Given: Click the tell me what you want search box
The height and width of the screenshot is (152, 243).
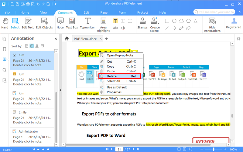Looking at the screenshot, I should (x=214, y=12).
